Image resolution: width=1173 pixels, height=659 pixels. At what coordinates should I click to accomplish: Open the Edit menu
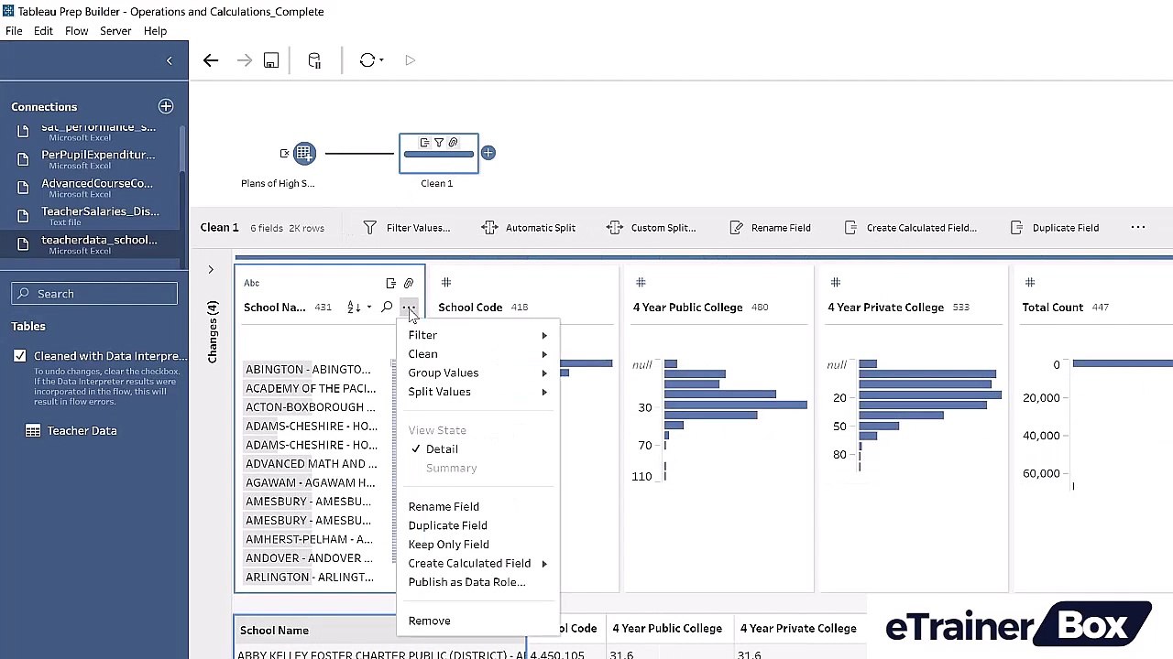(43, 31)
